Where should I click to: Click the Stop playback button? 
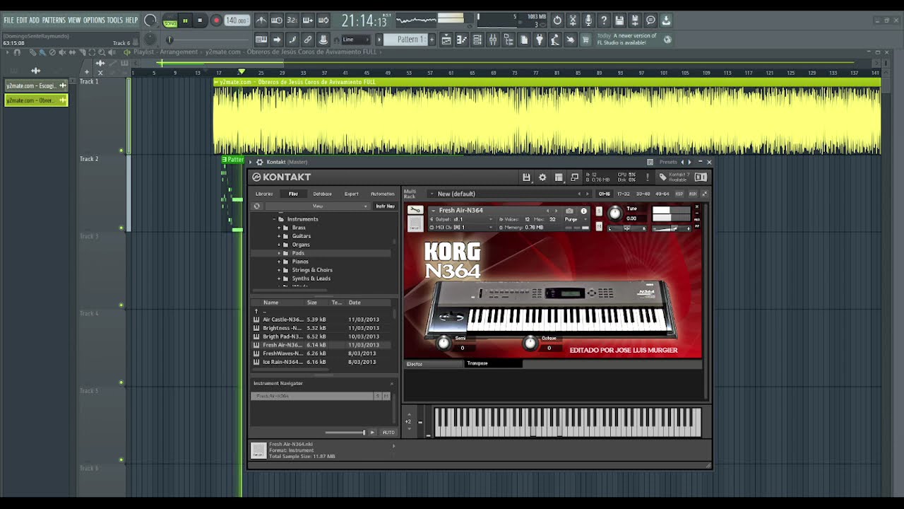(200, 21)
